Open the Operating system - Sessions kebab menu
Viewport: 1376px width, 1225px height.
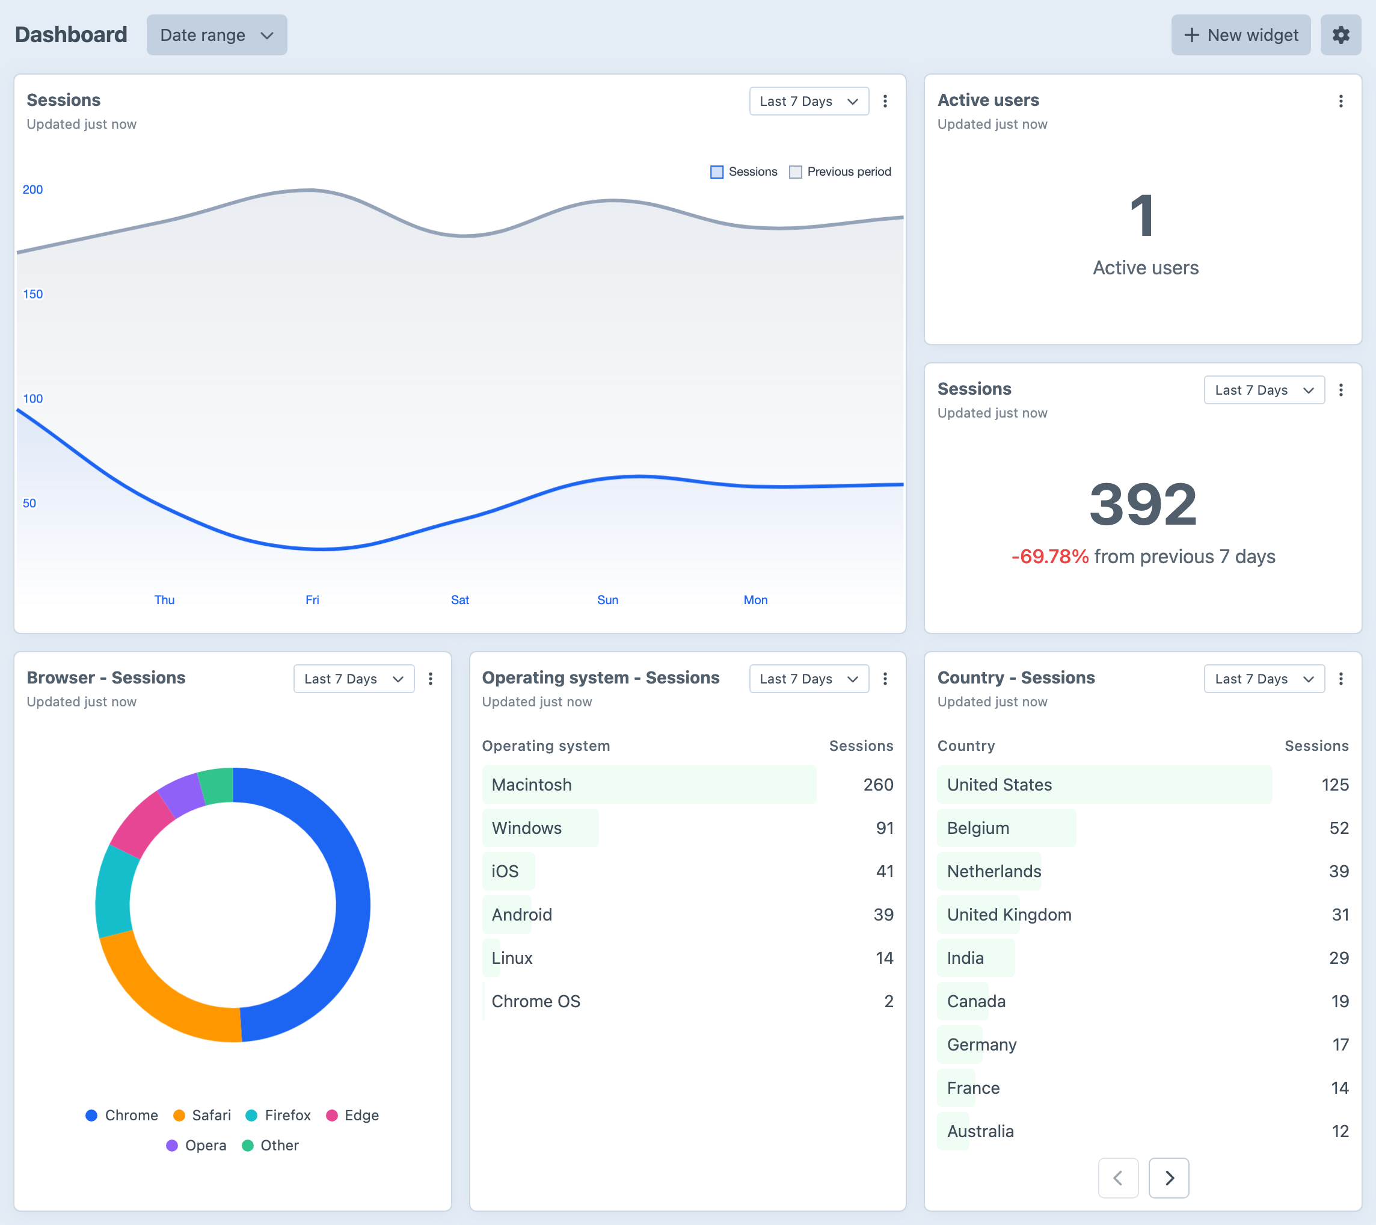coord(885,679)
